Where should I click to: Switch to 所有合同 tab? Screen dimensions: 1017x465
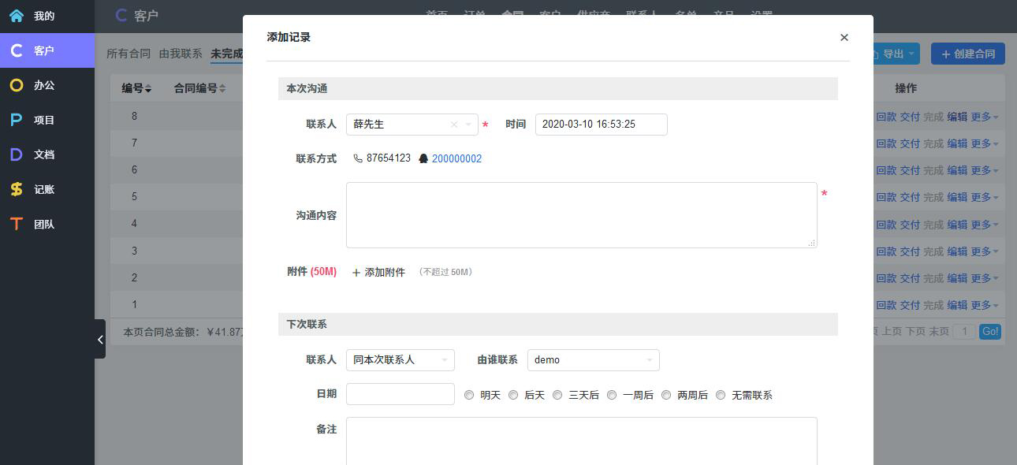click(x=129, y=54)
